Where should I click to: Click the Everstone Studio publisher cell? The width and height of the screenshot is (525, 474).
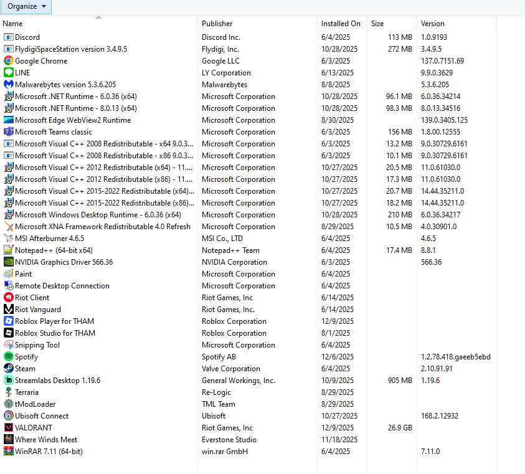click(229, 440)
